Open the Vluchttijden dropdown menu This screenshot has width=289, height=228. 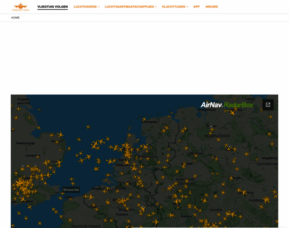[175, 7]
